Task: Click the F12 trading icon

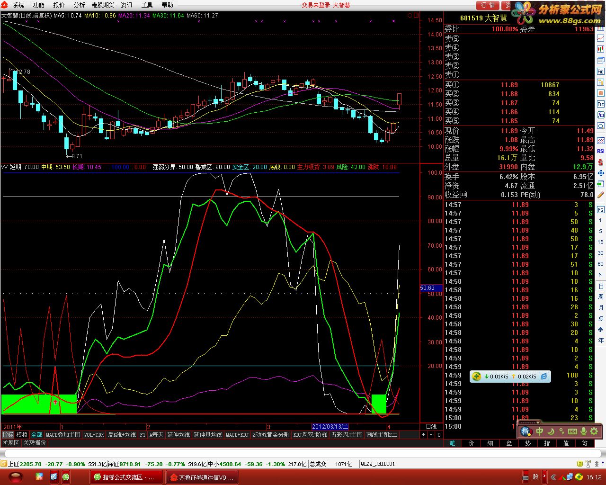Action: coord(601,104)
